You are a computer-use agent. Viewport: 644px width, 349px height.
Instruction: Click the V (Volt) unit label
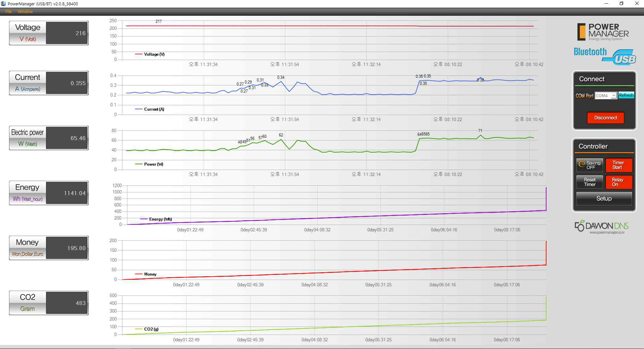(28, 39)
